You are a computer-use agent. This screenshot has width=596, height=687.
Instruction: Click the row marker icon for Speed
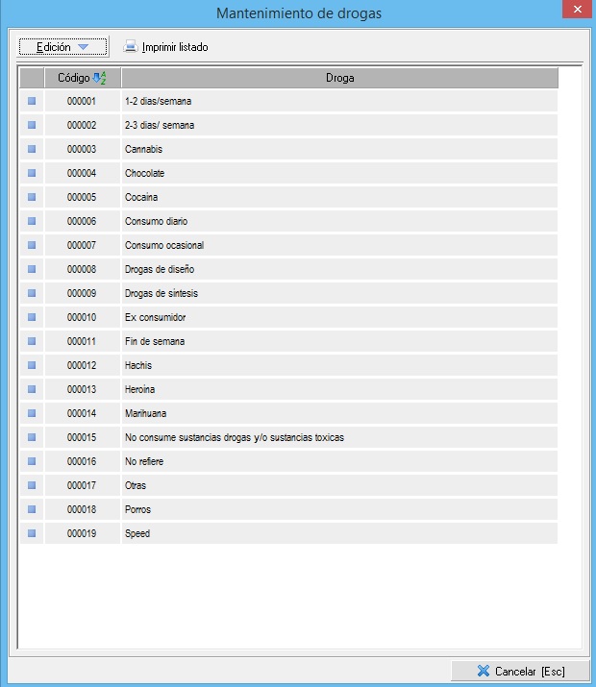click(32, 533)
